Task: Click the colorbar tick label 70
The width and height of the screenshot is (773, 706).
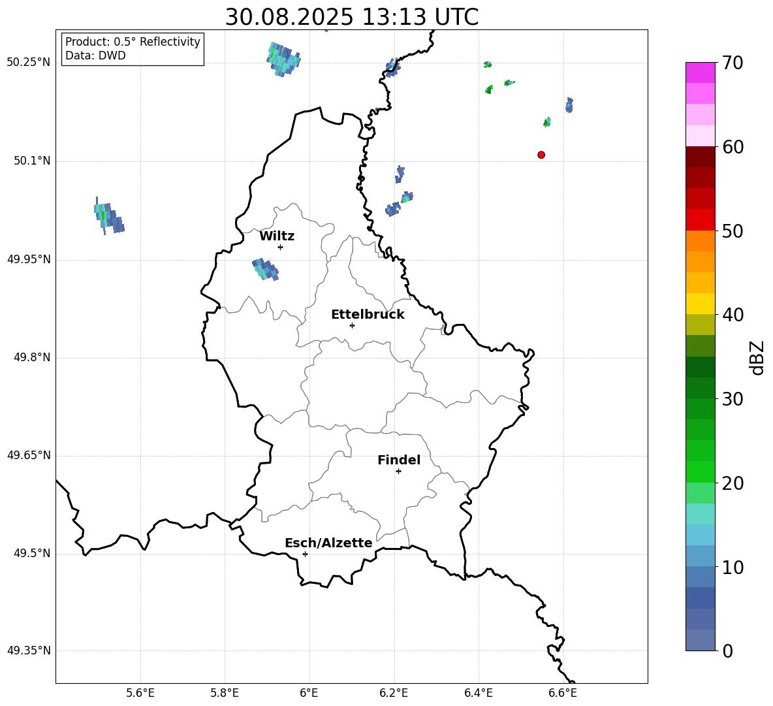Action: coord(733,63)
